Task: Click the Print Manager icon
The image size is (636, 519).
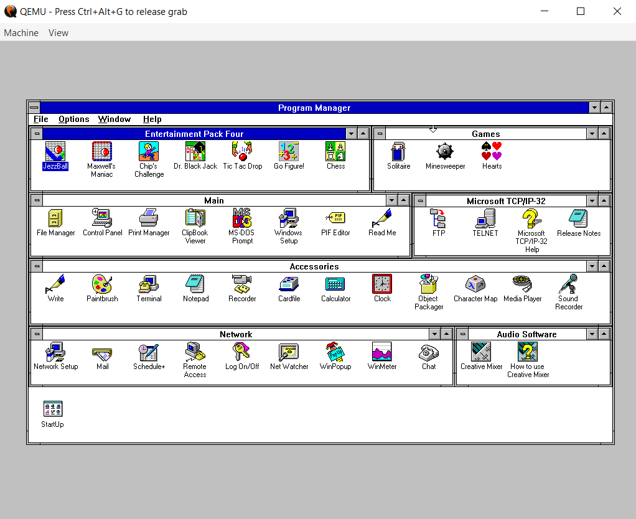Action: (149, 218)
